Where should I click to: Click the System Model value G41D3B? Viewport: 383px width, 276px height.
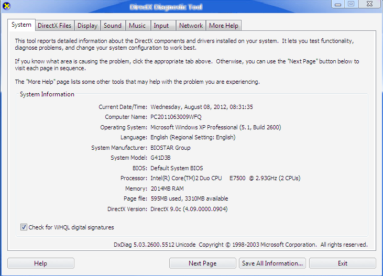pos(160,158)
